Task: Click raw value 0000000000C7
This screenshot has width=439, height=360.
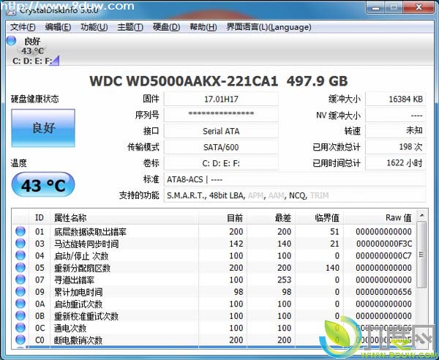Action: tap(384, 256)
